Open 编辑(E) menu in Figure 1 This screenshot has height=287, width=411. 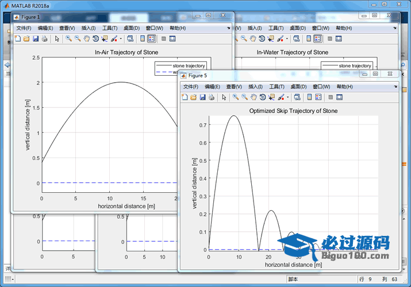click(x=45, y=28)
